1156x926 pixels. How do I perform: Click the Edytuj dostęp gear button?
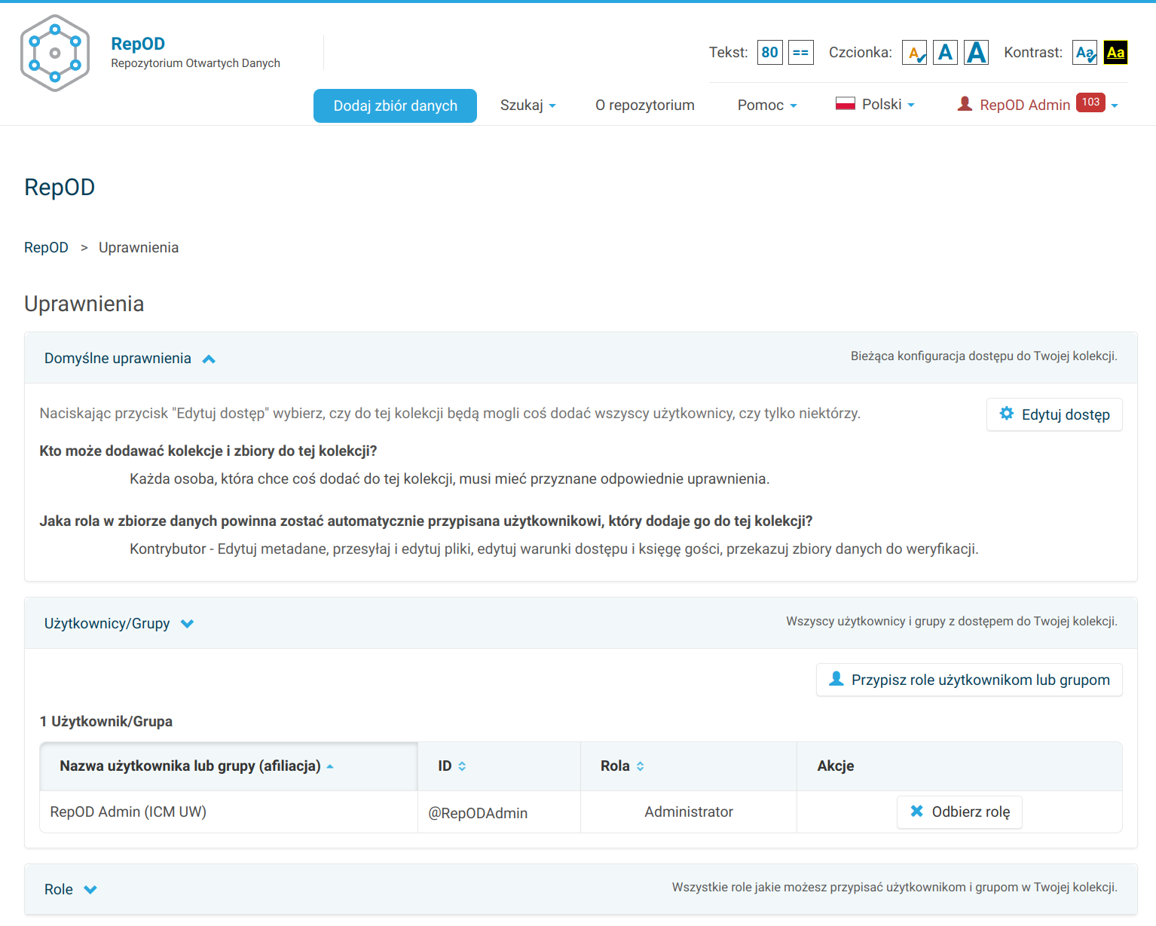[x=1054, y=414]
